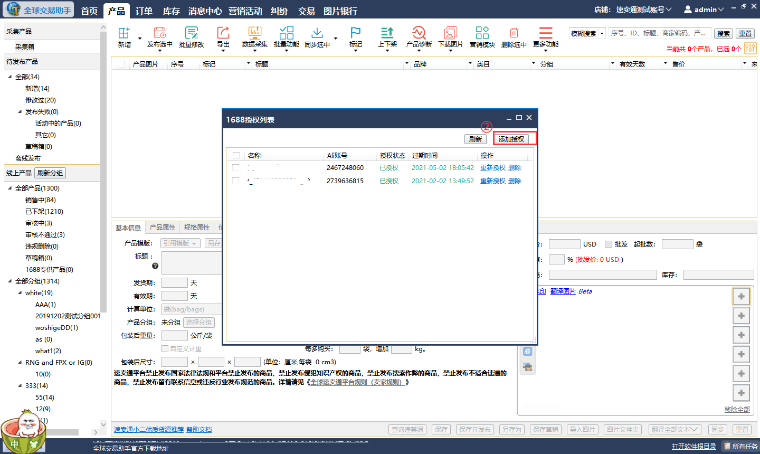Click the 刷新分组 button
This screenshot has width=760, height=454.
[x=50, y=173]
